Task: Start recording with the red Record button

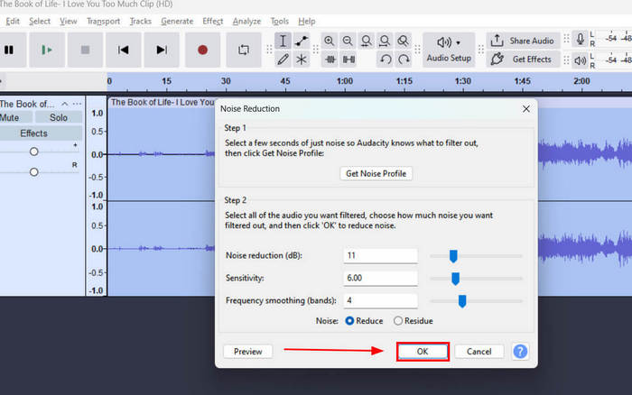Action: pyautogui.click(x=203, y=50)
